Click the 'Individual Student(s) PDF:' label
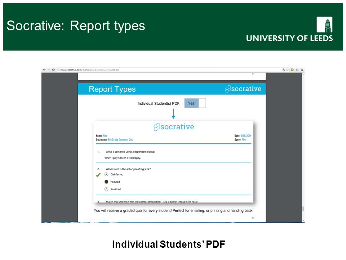 [x=159, y=104]
